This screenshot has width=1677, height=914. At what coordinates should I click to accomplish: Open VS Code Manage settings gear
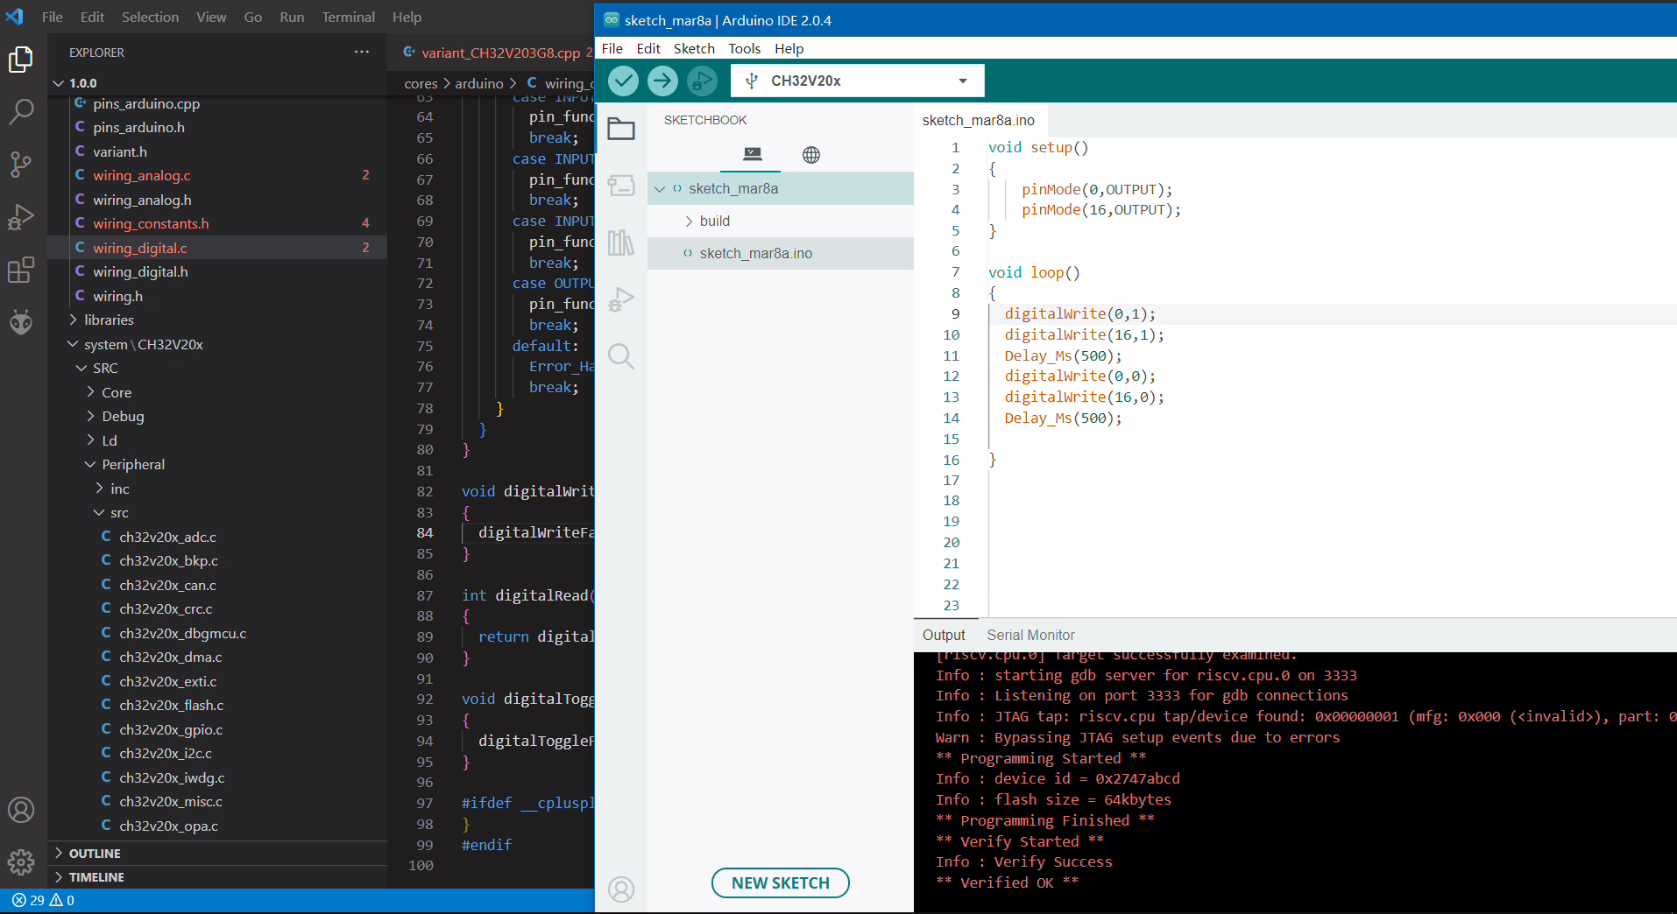click(x=21, y=862)
